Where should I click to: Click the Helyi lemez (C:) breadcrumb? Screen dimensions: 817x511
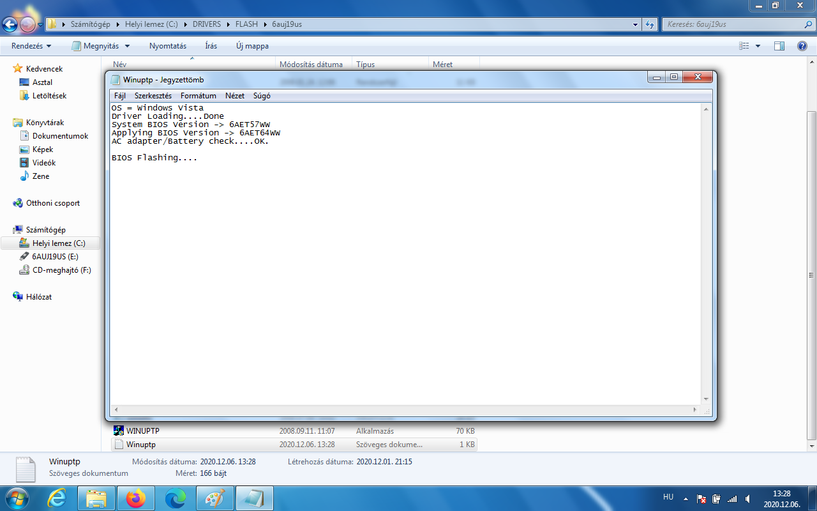[x=151, y=24]
